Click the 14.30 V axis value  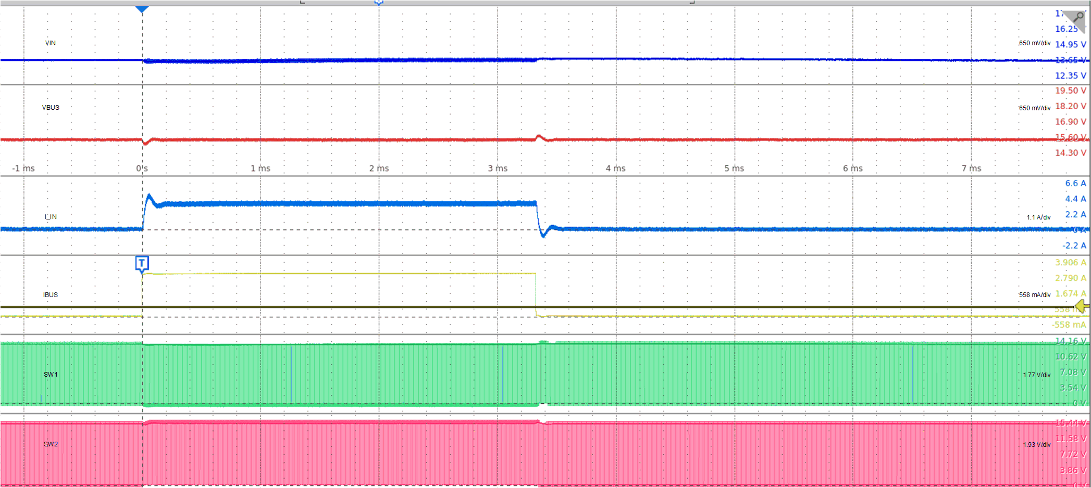(x=1071, y=153)
